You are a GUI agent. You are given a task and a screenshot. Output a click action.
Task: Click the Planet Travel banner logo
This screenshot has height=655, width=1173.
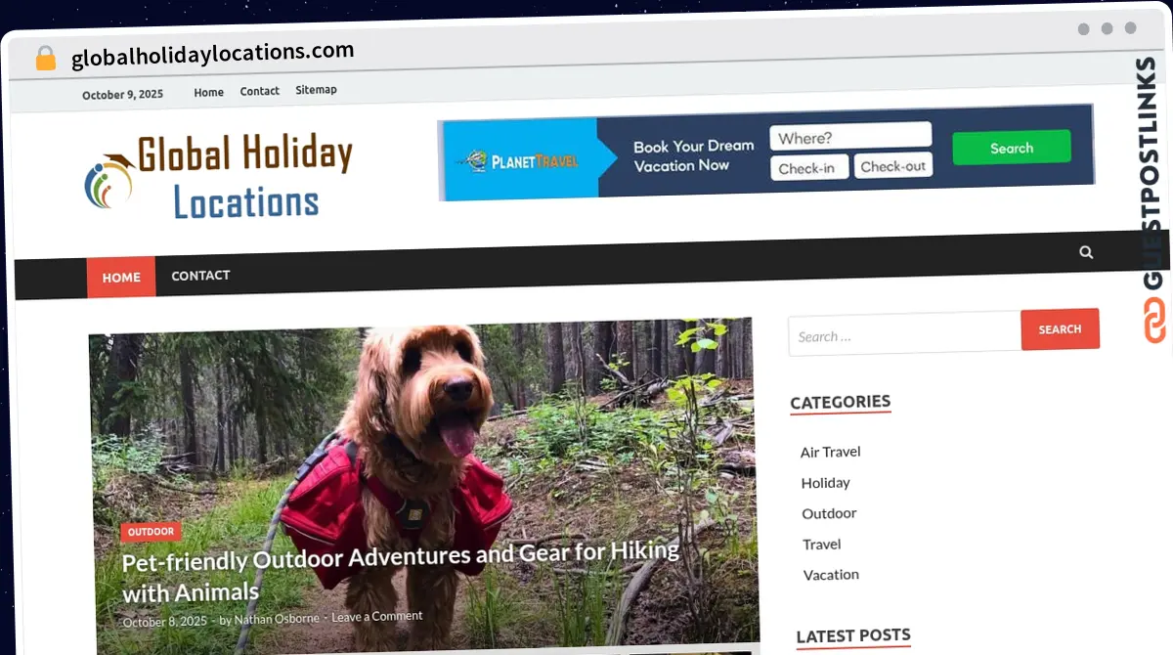[520, 160]
